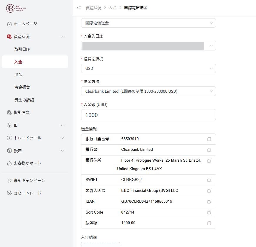The width and height of the screenshot is (256, 247).
Task: Click the EBC Financial Group logo
Action: [16, 8]
